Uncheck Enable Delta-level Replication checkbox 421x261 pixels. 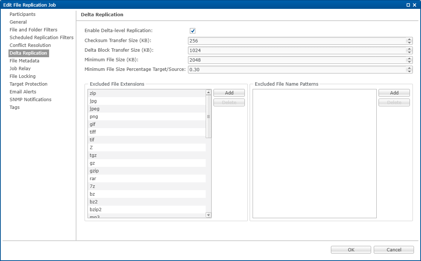(192, 31)
